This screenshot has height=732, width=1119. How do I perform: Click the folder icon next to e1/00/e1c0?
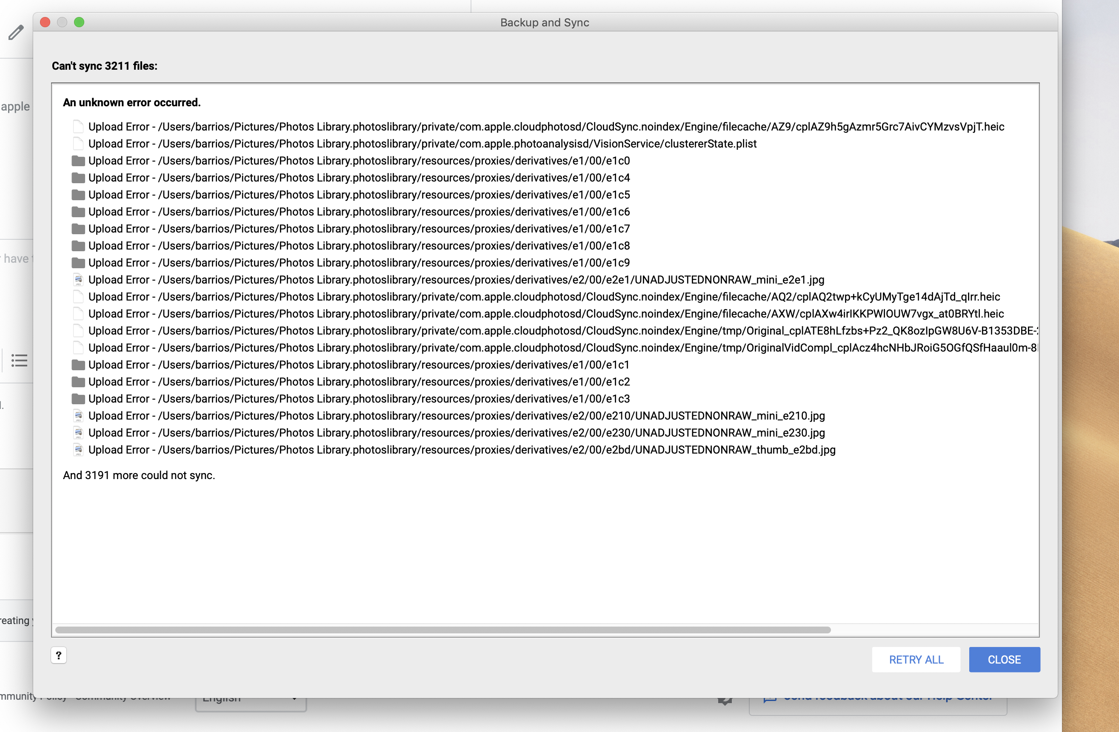(x=76, y=160)
